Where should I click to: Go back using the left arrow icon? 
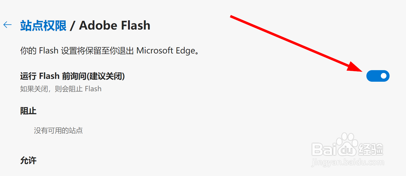click(7, 25)
